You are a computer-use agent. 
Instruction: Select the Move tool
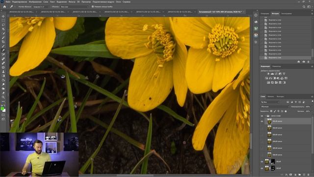coord(3,16)
